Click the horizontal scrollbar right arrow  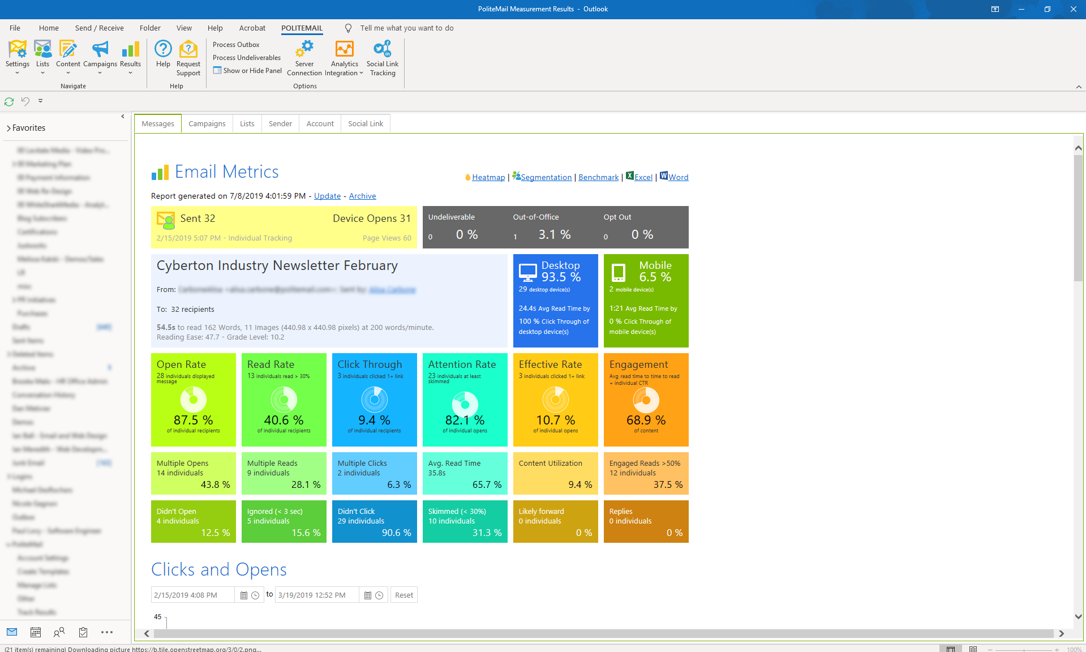point(1062,634)
